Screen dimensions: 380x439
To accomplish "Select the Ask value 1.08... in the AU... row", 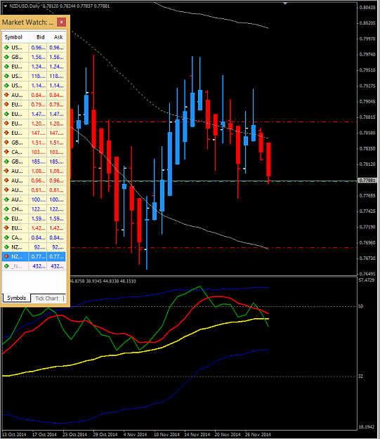I will click(x=57, y=171).
